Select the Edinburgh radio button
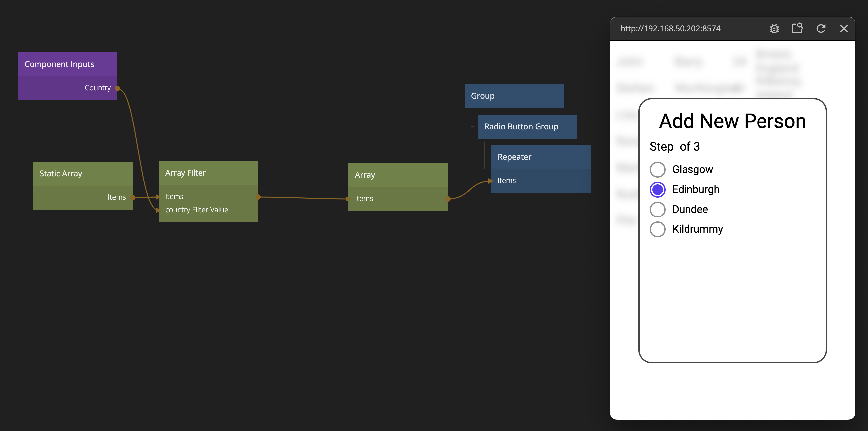This screenshot has width=868, height=431. tap(657, 190)
